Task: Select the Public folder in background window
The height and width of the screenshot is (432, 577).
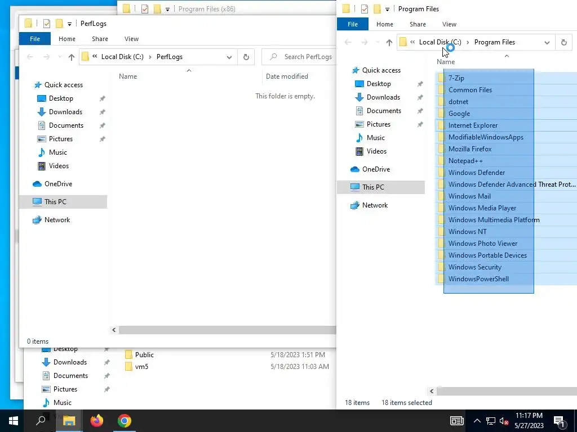Action: (x=144, y=355)
